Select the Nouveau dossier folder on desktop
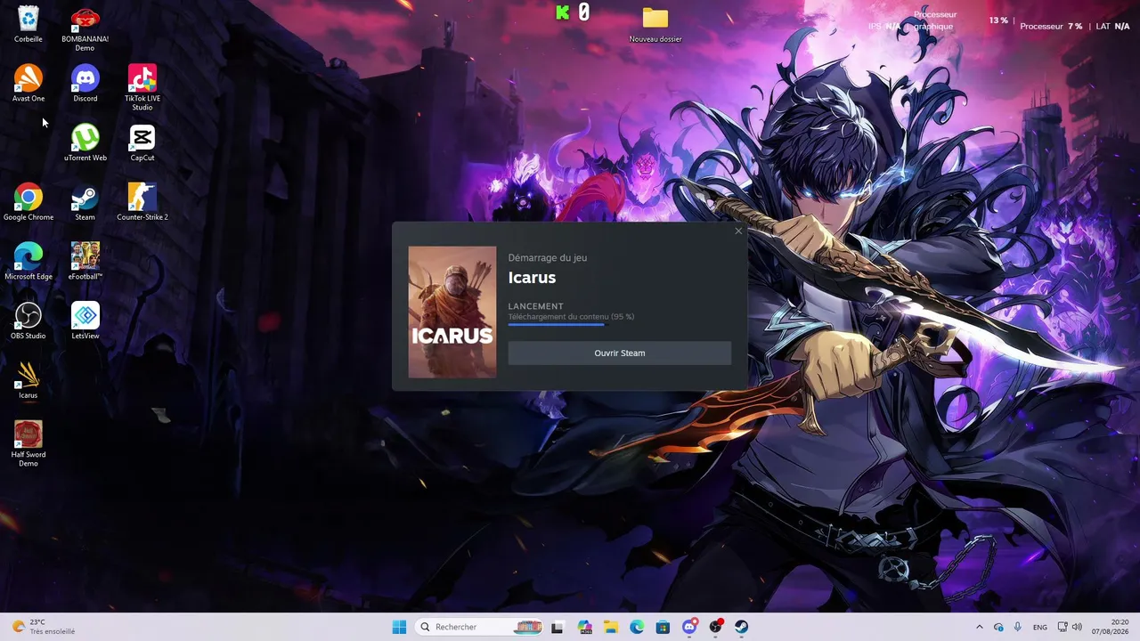Screen dimensions: 1140x641 [655, 25]
